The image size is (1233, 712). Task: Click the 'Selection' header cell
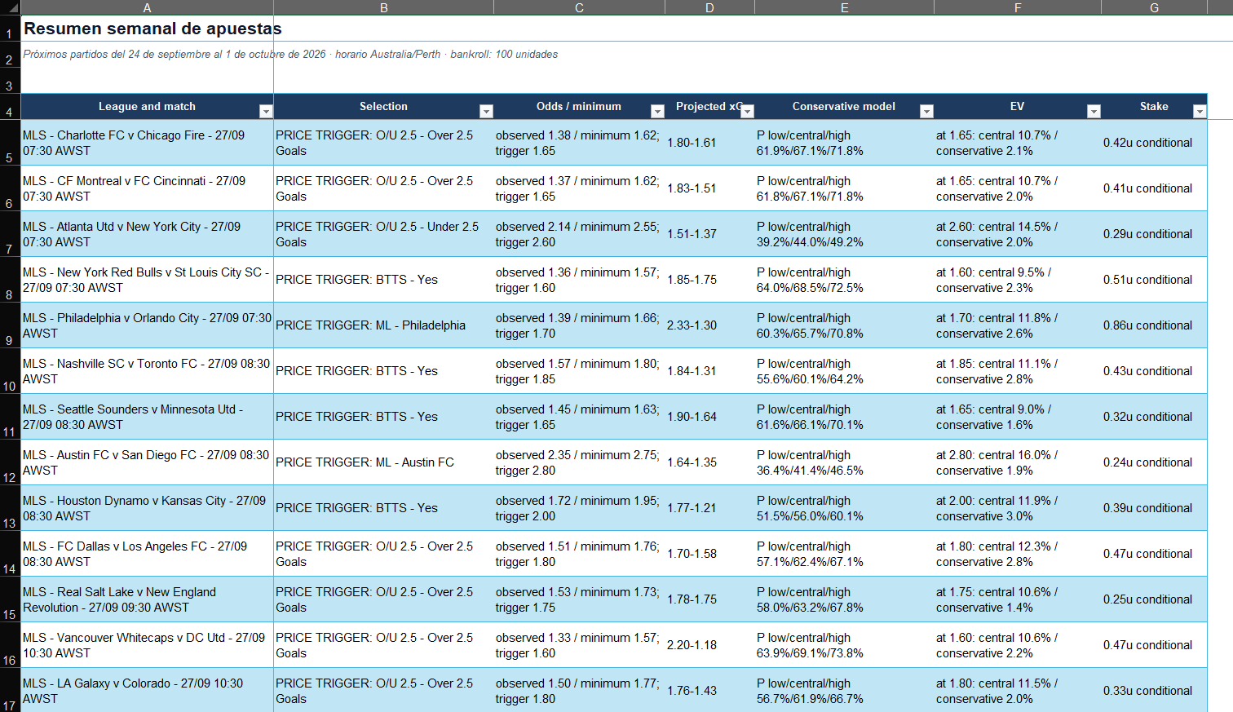[384, 107]
